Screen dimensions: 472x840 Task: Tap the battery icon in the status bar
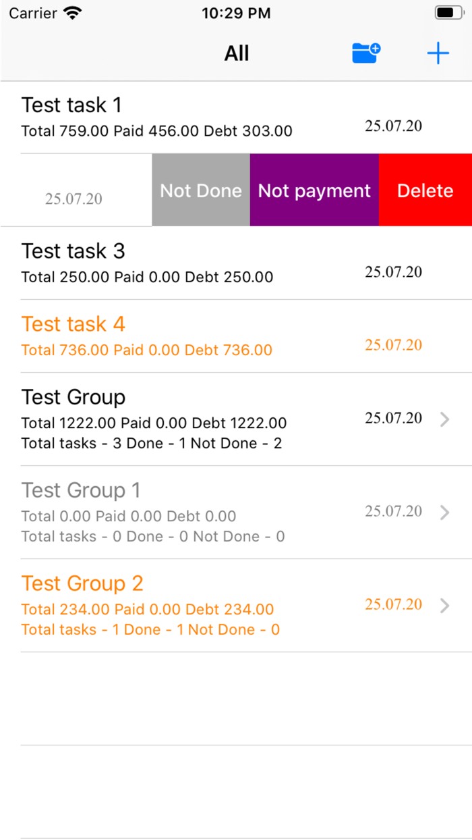447,11
